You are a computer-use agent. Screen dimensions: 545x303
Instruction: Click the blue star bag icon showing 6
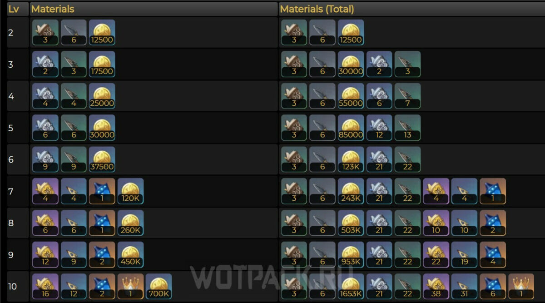pos(493,287)
